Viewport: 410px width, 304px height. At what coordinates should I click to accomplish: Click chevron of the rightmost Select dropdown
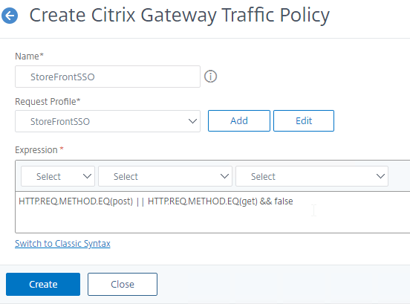(x=380, y=176)
